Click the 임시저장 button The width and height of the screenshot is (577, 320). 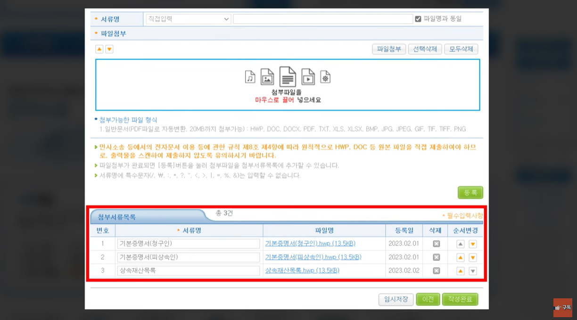tap(396, 299)
